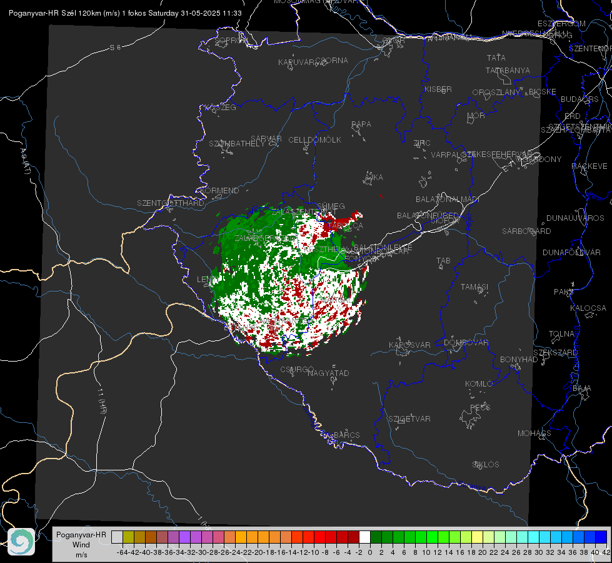Image resolution: width=612 pixels, height=563 pixels.
Task: Click the BALATONFURED town label
Action: pos(428,216)
